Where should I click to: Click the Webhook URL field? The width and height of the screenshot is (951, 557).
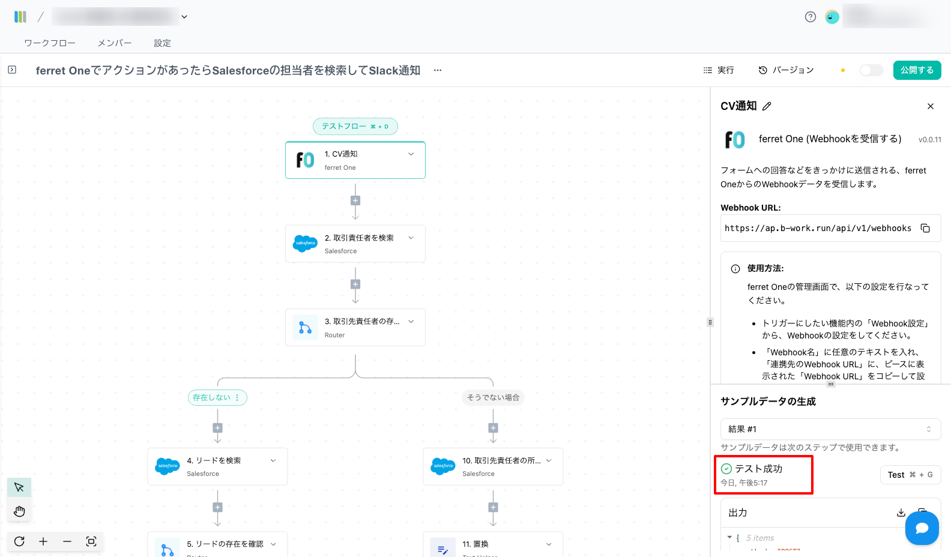[830, 228]
